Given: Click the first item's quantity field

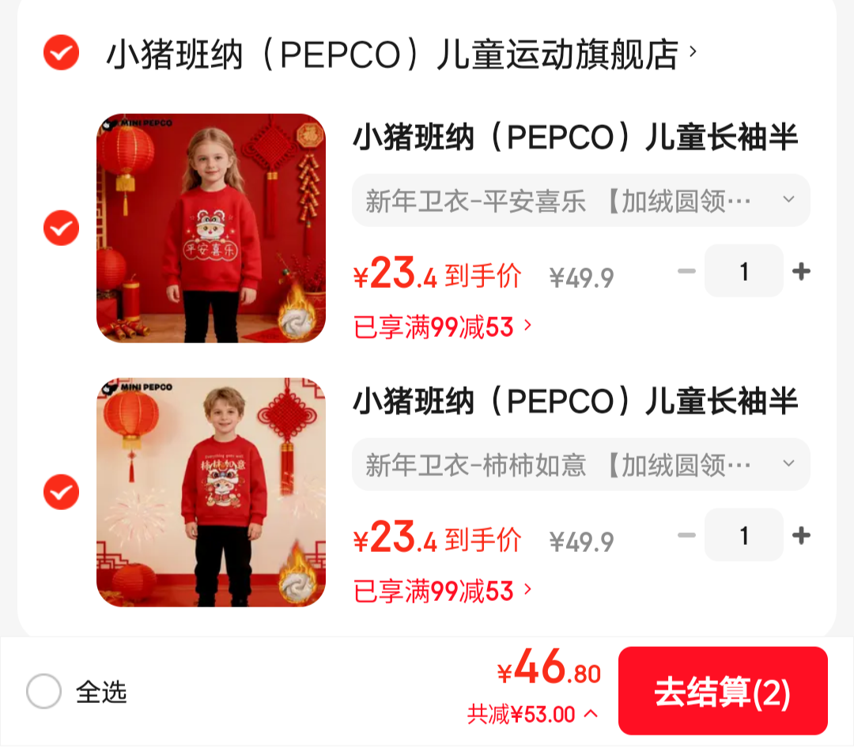Looking at the screenshot, I should [x=743, y=270].
